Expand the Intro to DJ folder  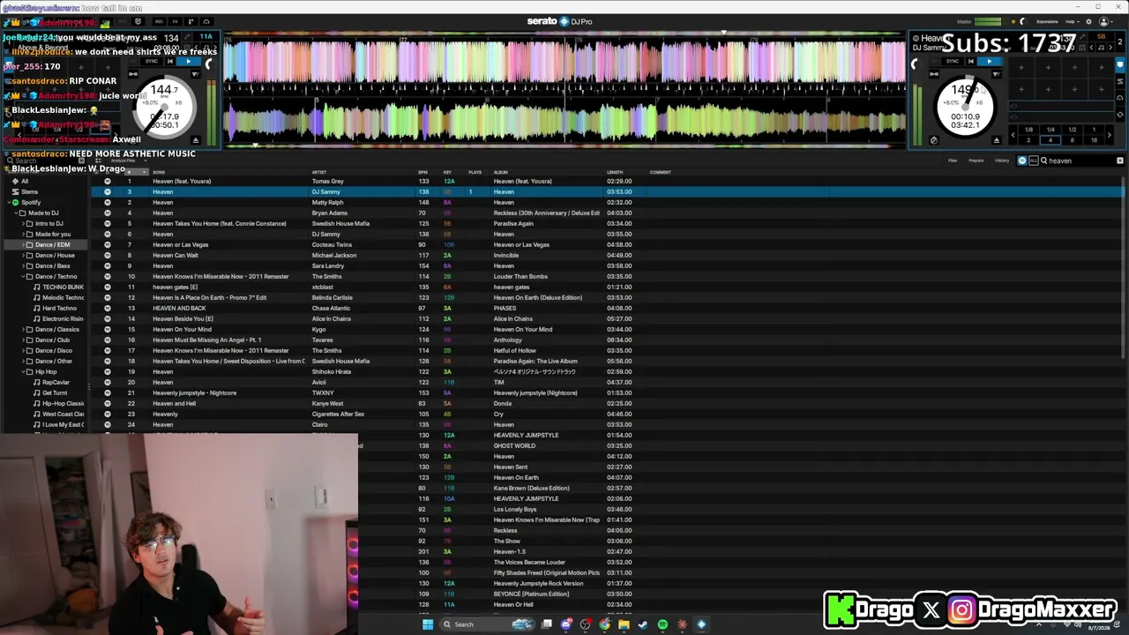[x=22, y=223]
